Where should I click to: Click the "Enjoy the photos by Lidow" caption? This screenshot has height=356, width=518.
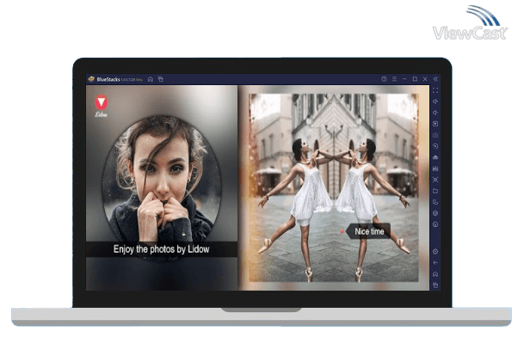[x=161, y=249]
